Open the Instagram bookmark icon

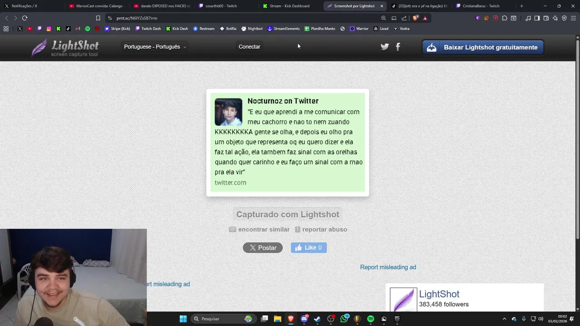pos(49,29)
